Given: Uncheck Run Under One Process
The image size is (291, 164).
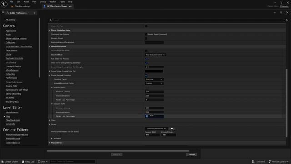Looking at the screenshot, I should pos(146,59).
